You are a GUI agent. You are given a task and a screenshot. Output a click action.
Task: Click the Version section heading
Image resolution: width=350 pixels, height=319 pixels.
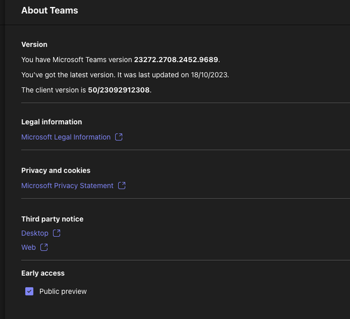coord(34,44)
